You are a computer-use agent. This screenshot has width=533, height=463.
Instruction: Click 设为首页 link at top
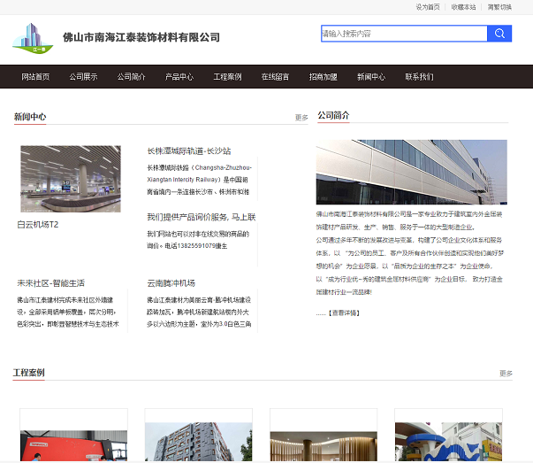click(x=428, y=7)
